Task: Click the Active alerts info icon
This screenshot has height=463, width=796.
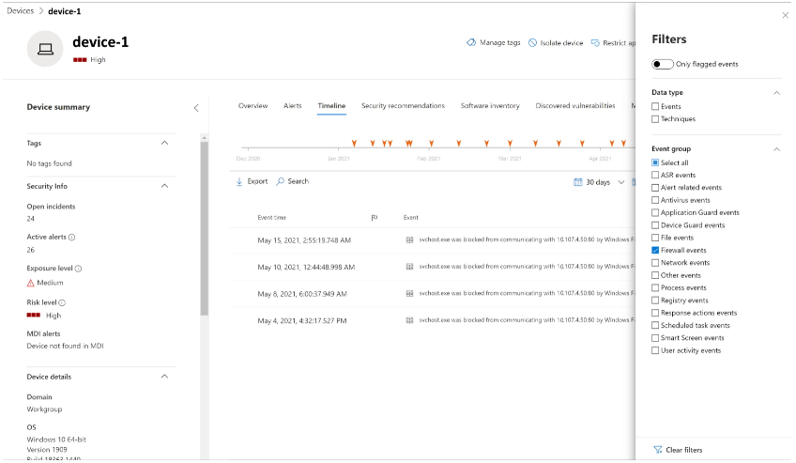Action: [x=71, y=237]
